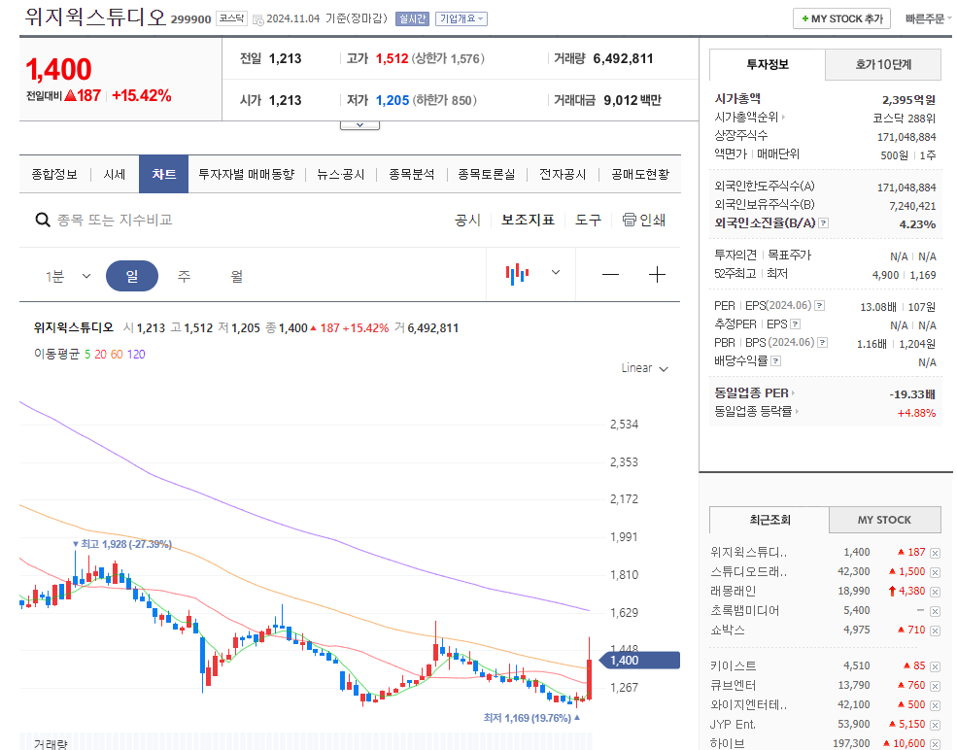Switch to 종목분석 tab
The image size is (957, 750).
click(411, 175)
